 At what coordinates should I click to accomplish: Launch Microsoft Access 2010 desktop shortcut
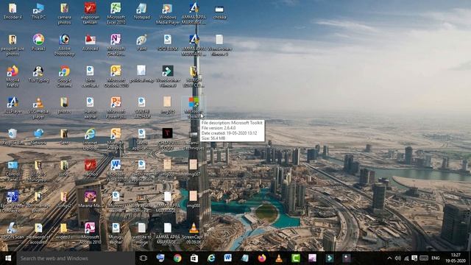pos(90,233)
